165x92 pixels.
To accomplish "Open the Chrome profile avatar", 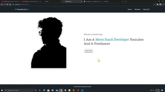I will pos(160,4).
